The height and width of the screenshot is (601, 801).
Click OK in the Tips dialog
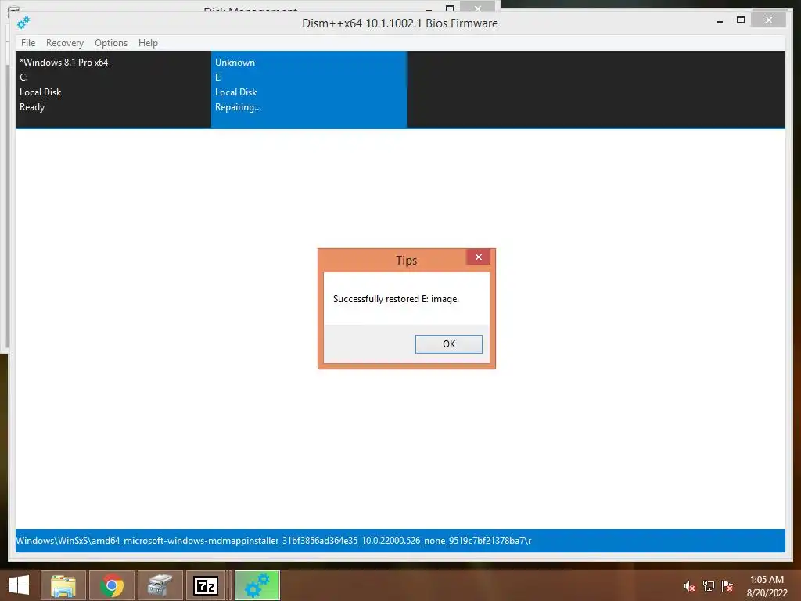pos(448,344)
